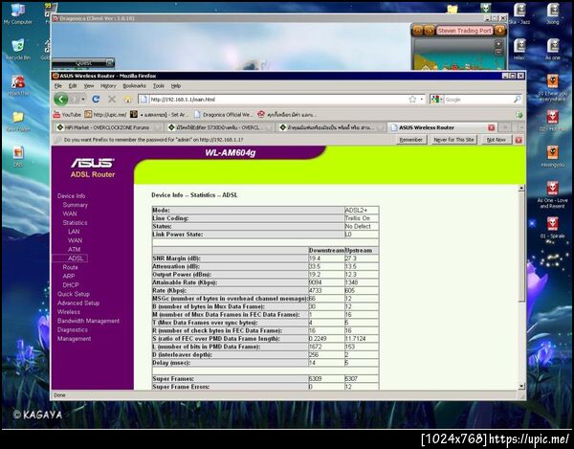Click the Forward arrow in Firefox toolbar
574x449 pixels.
[x=75, y=100]
